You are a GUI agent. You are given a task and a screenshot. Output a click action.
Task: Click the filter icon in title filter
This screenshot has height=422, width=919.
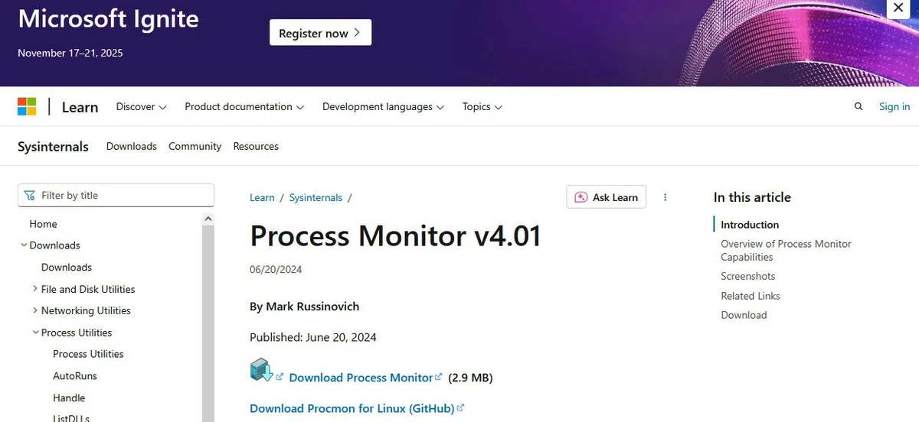tap(30, 195)
